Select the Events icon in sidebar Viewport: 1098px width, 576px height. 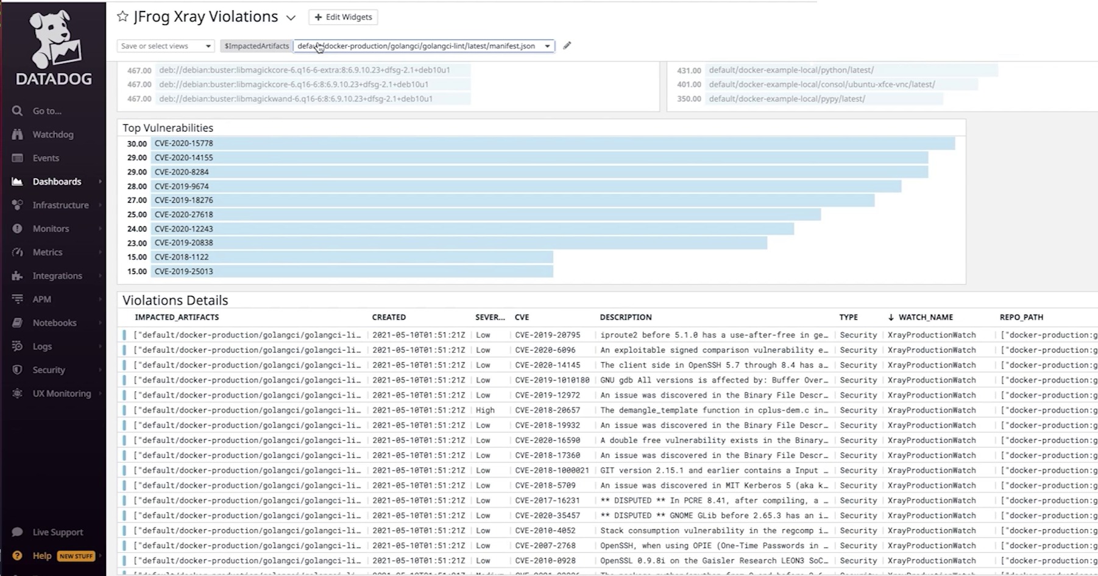[45, 158]
